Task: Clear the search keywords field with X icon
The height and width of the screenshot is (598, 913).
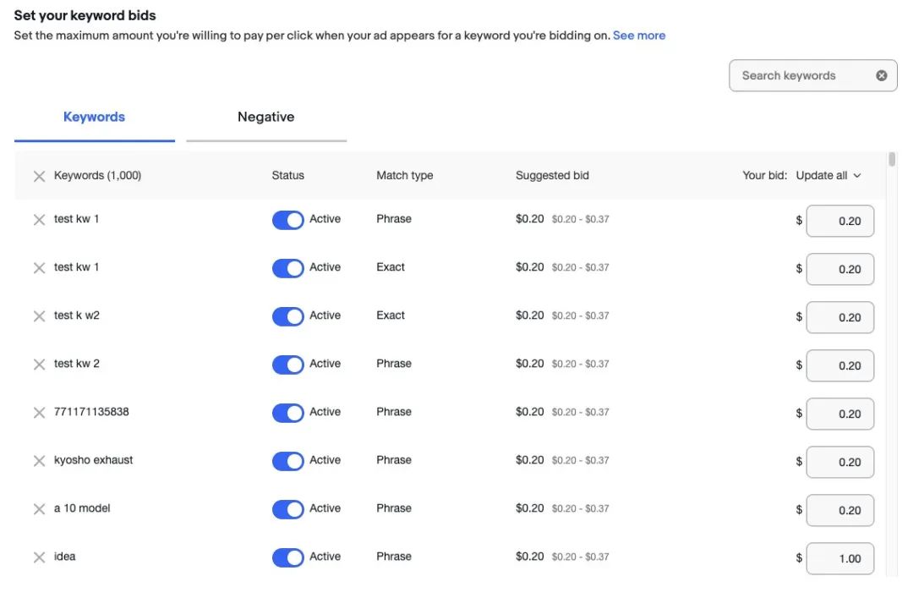Action: click(x=881, y=75)
